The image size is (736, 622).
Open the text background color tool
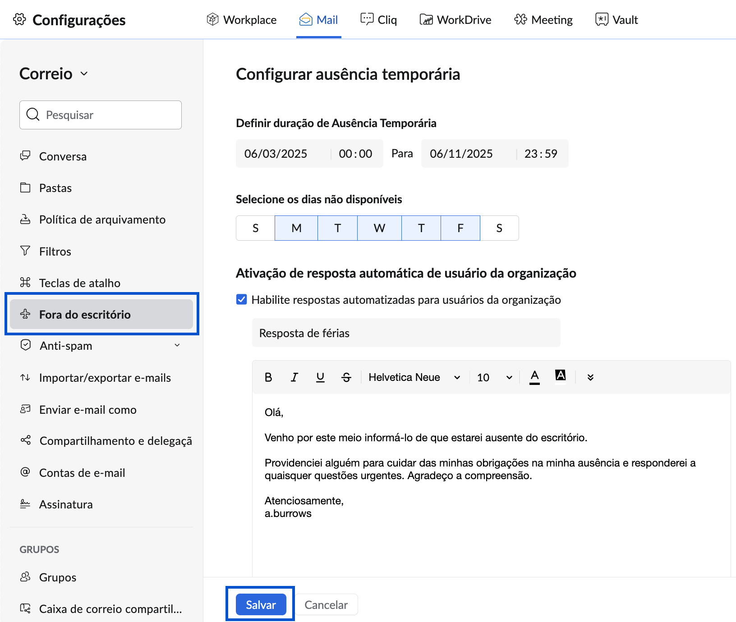coord(561,375)
